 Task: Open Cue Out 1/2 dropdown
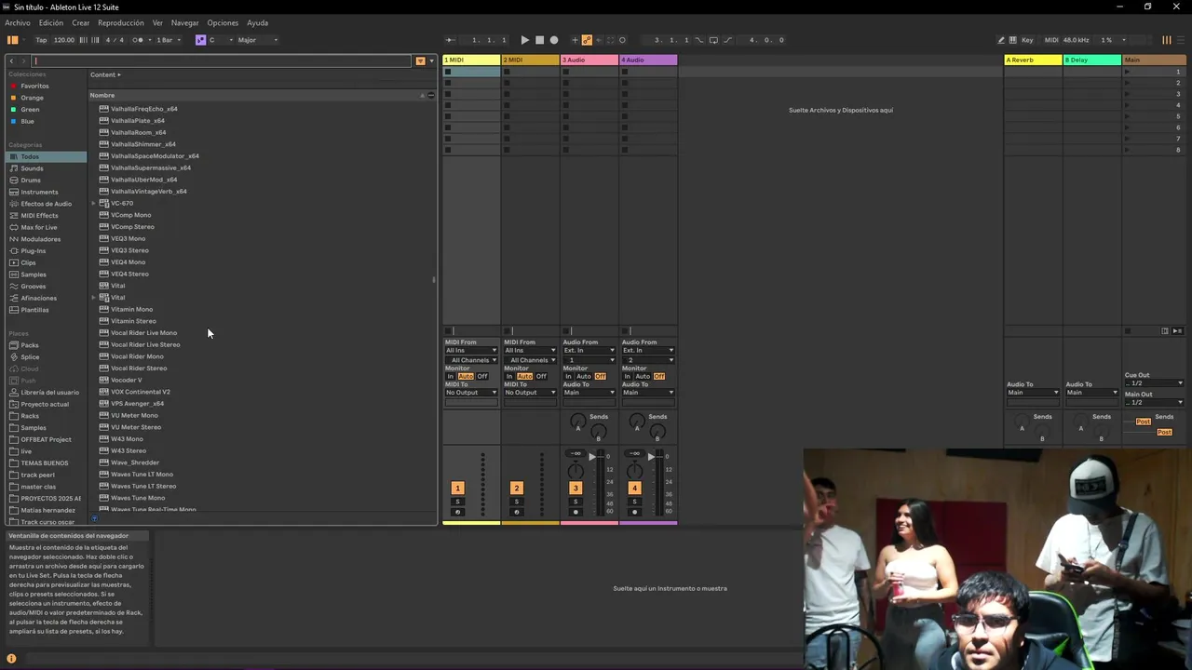pos(1154,383)
